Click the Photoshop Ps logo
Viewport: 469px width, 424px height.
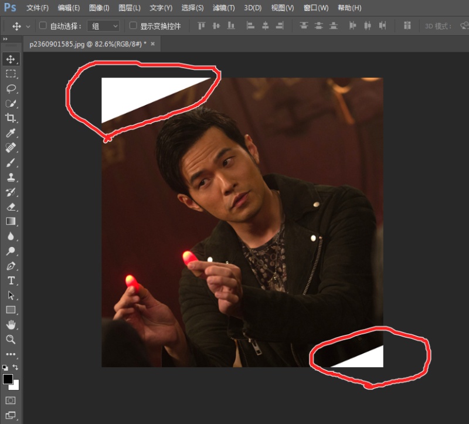click(x=10, y=7)
